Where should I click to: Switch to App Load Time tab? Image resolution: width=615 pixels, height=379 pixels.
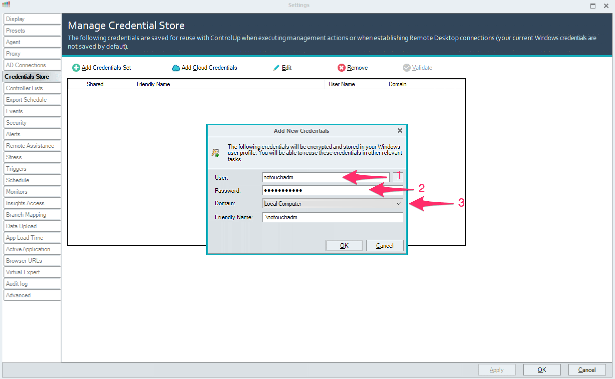(32, 238)
